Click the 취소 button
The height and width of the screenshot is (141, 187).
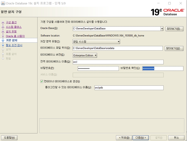point(176,138)
